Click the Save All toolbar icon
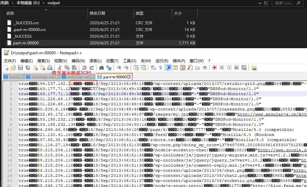This screenshot has height=187, width=307. (28, 68)
